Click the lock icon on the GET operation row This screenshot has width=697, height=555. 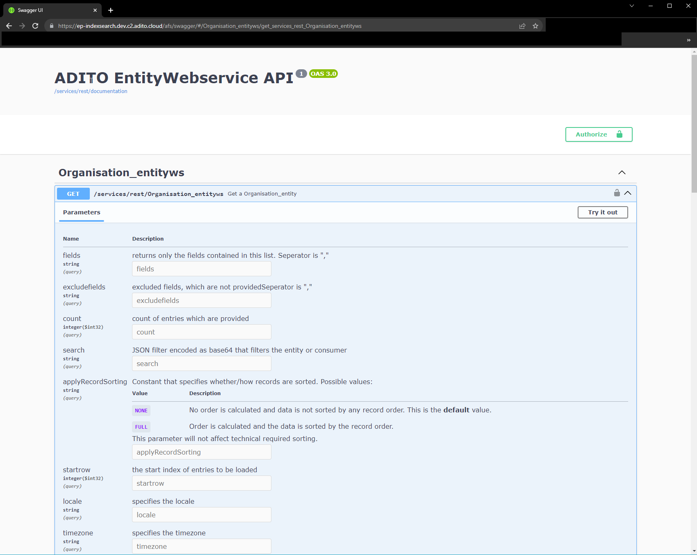[x=617, y=193]
